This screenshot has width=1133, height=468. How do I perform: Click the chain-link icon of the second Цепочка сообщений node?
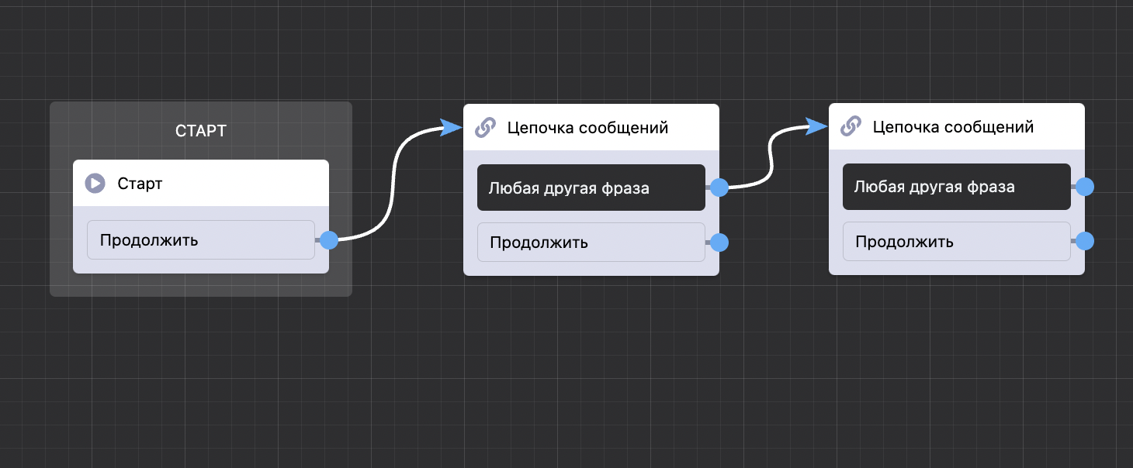coord(851,126)
